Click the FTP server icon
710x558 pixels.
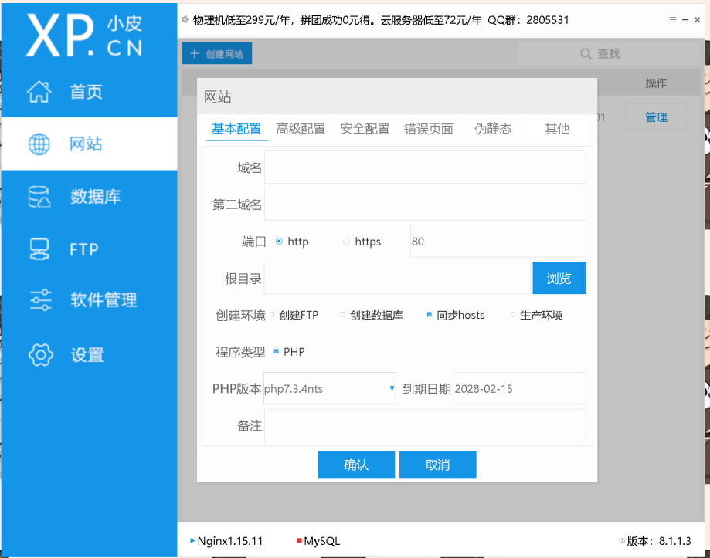coord(39,249)
